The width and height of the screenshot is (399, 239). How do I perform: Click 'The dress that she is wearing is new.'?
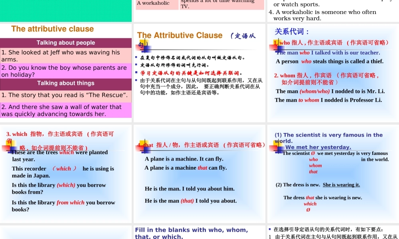tap(323, 198)
